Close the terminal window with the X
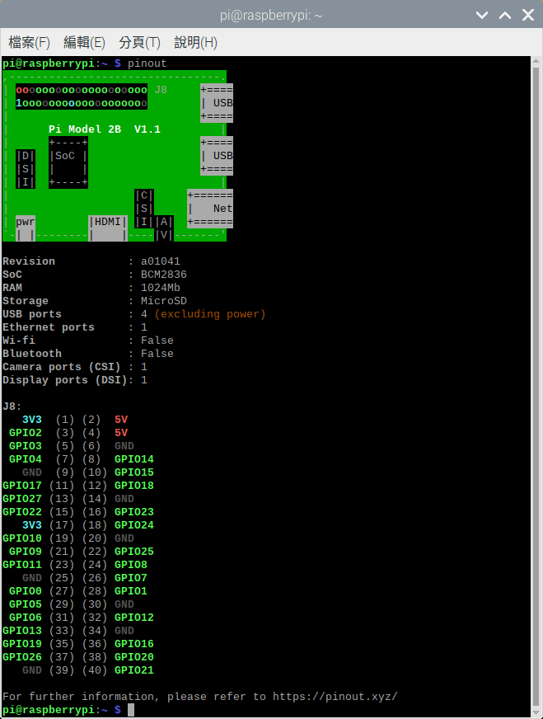 (x=528, y=15)
